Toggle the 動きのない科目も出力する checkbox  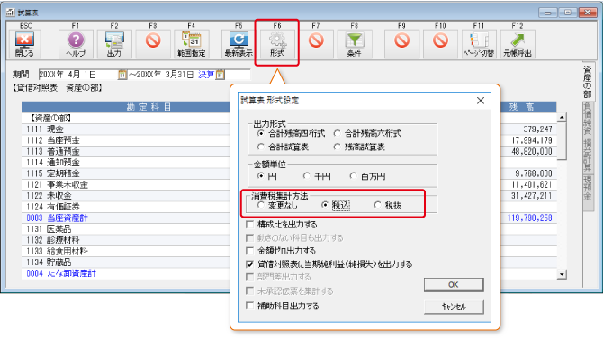[250, 237]
